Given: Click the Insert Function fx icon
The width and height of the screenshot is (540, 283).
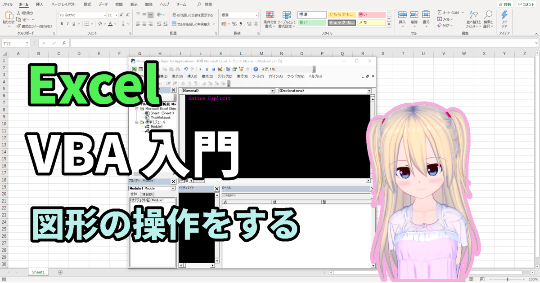Looking at the screenshot, I should coord(64,43).
